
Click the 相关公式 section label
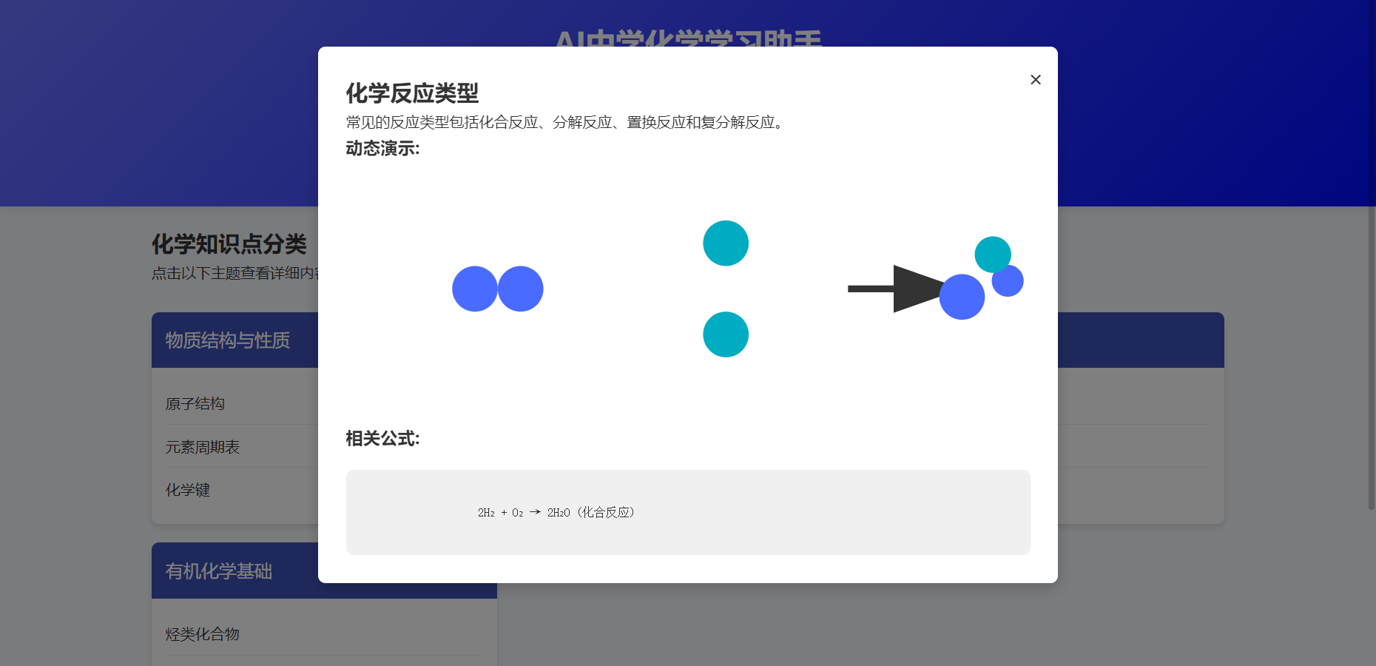point(382,439)
